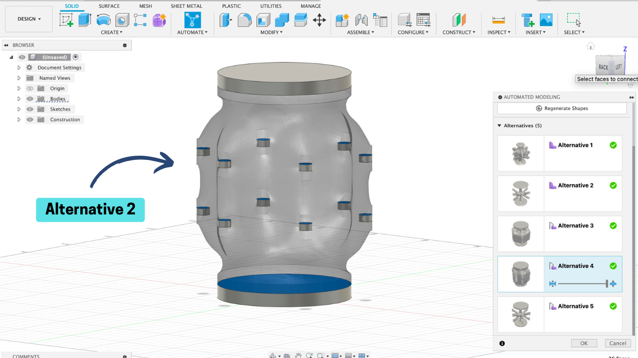638x358 pixels.
Task: Select the Configure Model icon
Action: [x=404, y=20]
